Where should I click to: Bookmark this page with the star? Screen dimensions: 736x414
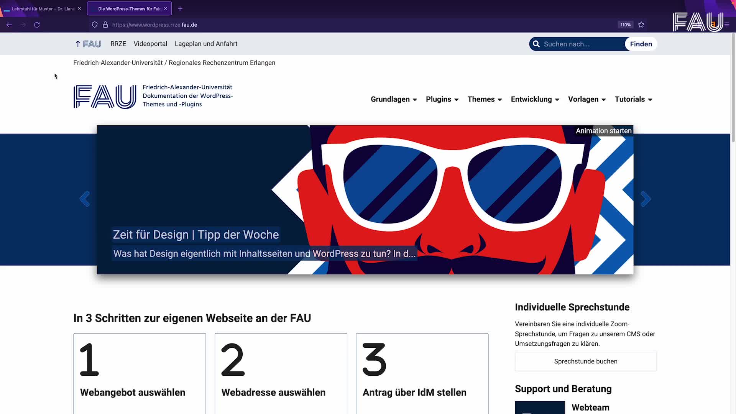point(641,25)
